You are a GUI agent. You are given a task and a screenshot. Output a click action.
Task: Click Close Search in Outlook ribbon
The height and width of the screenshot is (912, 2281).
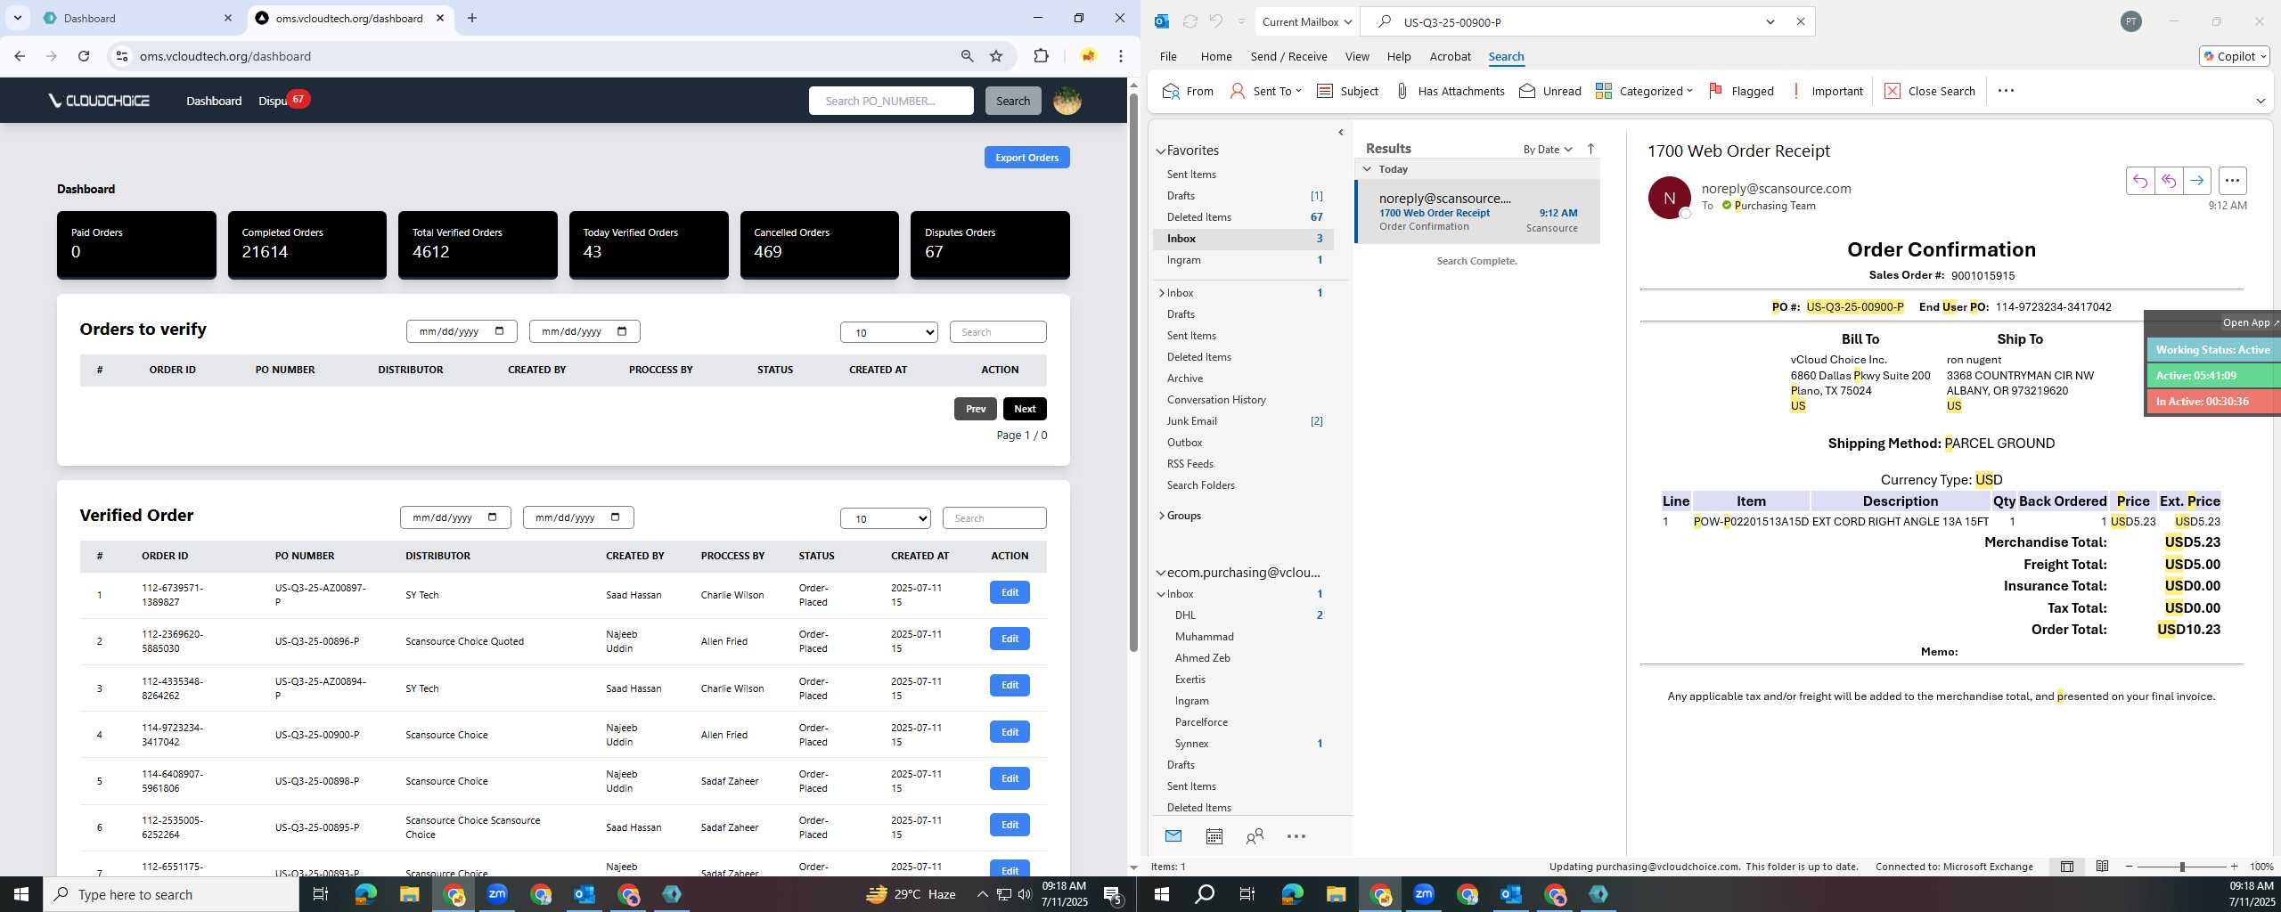(x=1930, y=91)
